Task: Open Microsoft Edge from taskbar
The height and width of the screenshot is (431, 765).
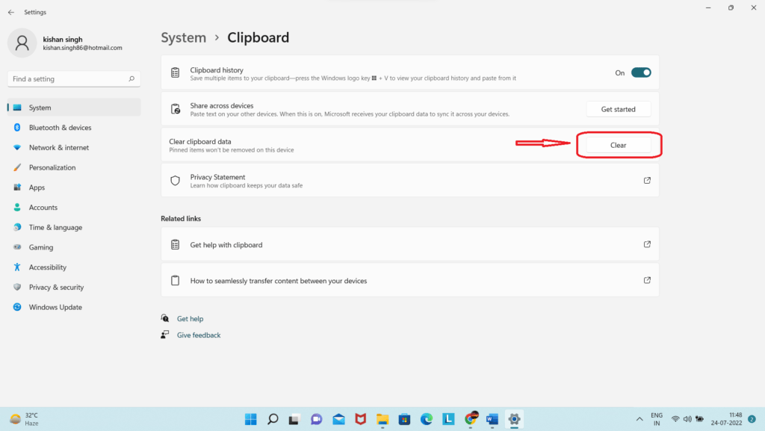Action: pyautogui.click(x=427, y=419)
